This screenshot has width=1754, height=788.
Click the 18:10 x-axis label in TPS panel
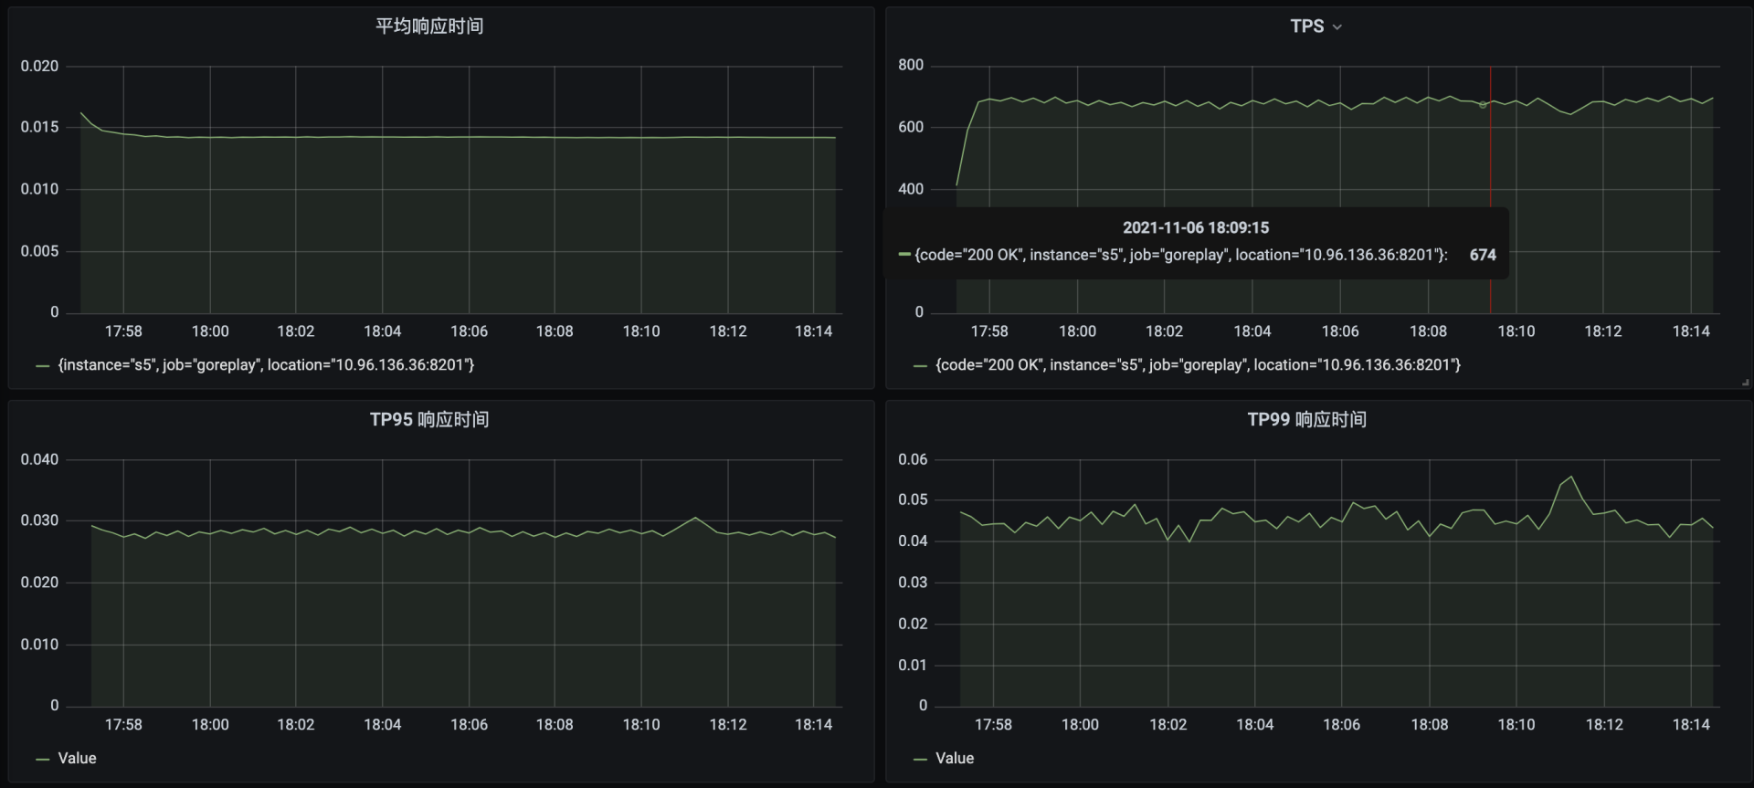(x=1516, y=331)
